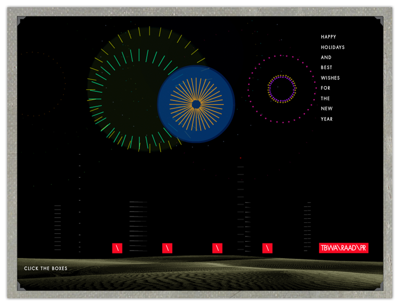This screenshot has height=305, width=399.
Task: Click the word 'BEST'
Action: click(327, 68)
